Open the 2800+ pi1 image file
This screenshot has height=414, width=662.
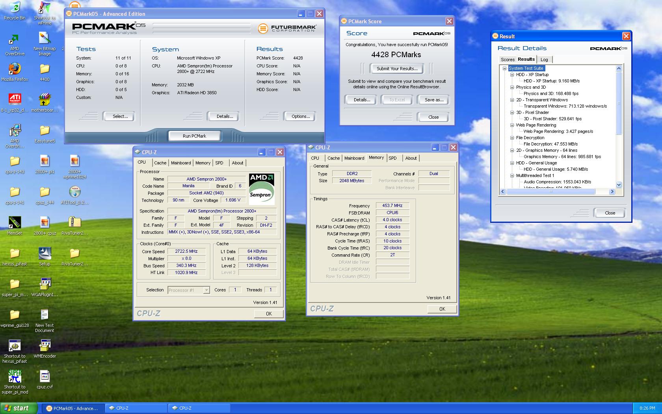pyautogui.click(x=45, y=164)
